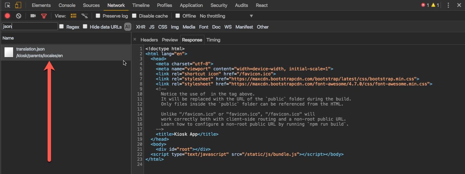Toggle the capture screenshots camera icon
Screen dimensions: 465x174
[x=33, y=16]
